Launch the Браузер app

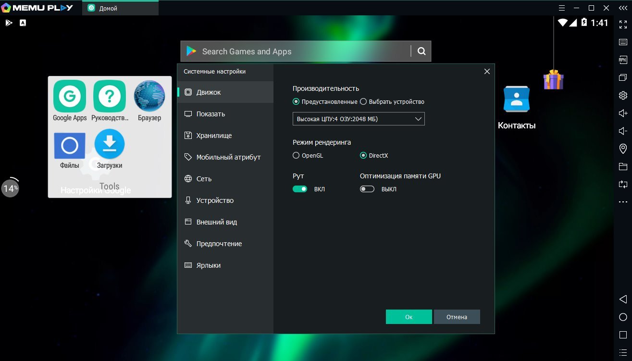click(x=149, y=96)
